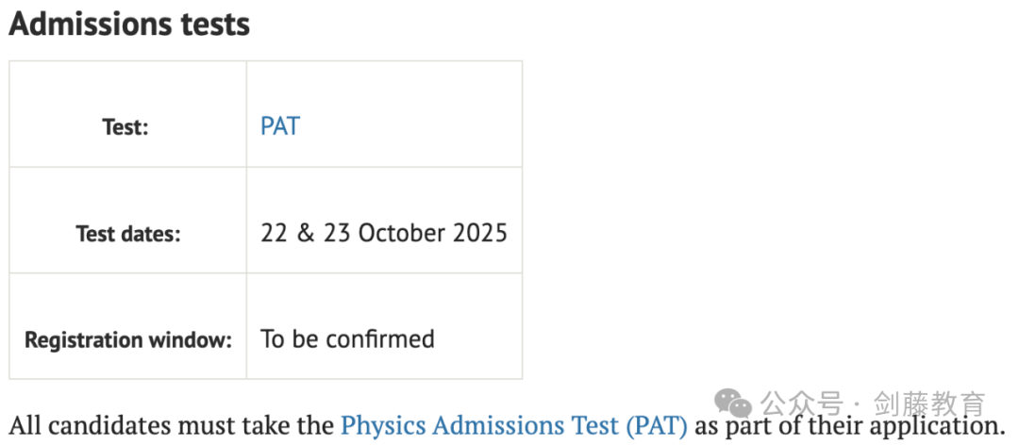Select the Test dates: label cell

point(128,221)
